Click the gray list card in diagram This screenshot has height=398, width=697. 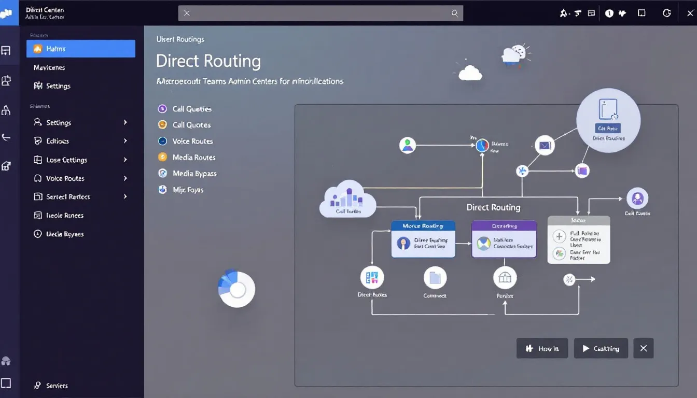point(579,240)
